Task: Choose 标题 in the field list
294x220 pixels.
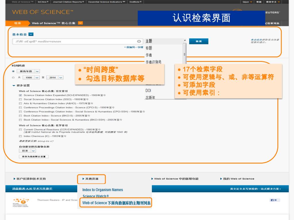Action: pyautogui.click(x=149, y=48)
